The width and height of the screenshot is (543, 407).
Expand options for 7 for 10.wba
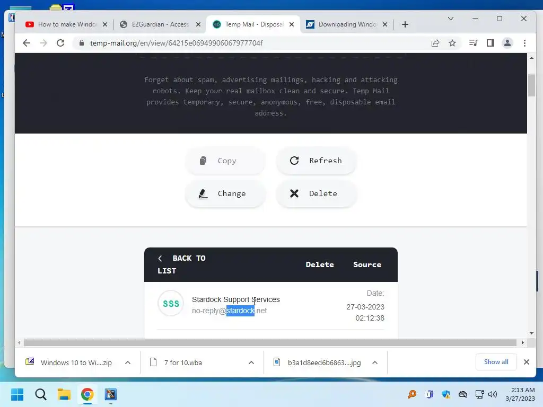(251, 362)
